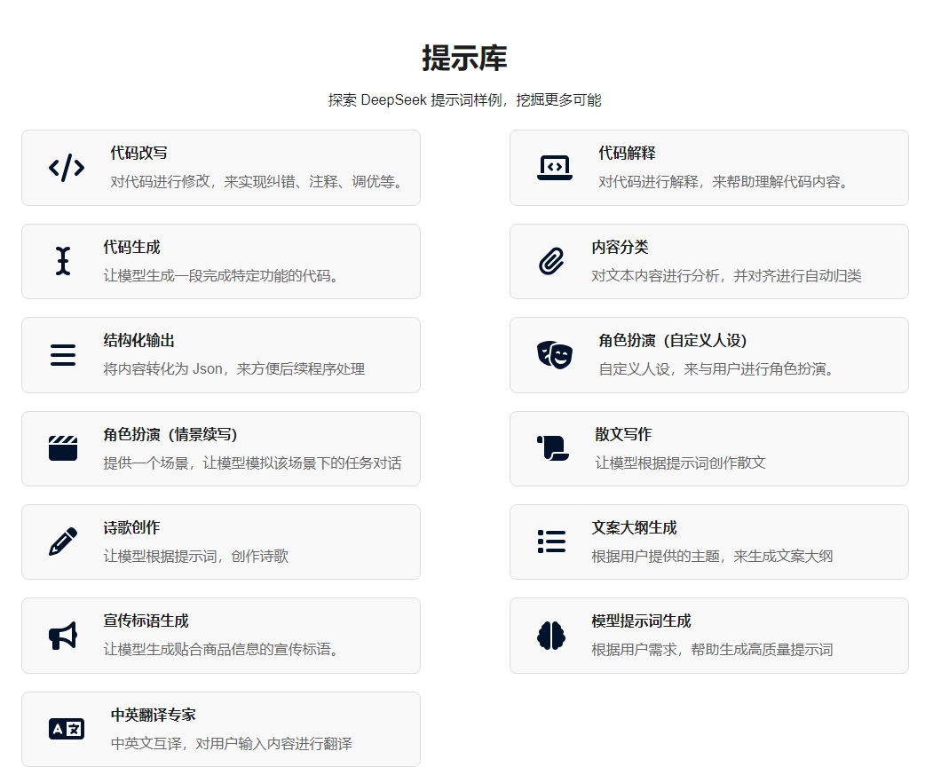Open the 角色扮演（自定义人设）title link

click(x=673, y=341)
